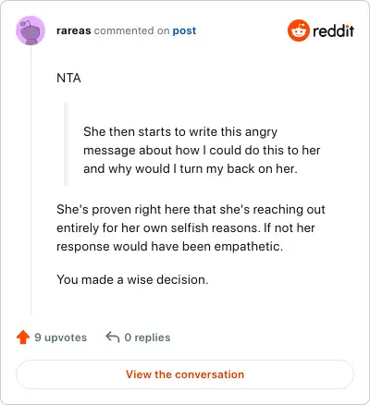The image size is (370, 405).
Task: Click quoted line "message about how I could"
Action: 202,150
